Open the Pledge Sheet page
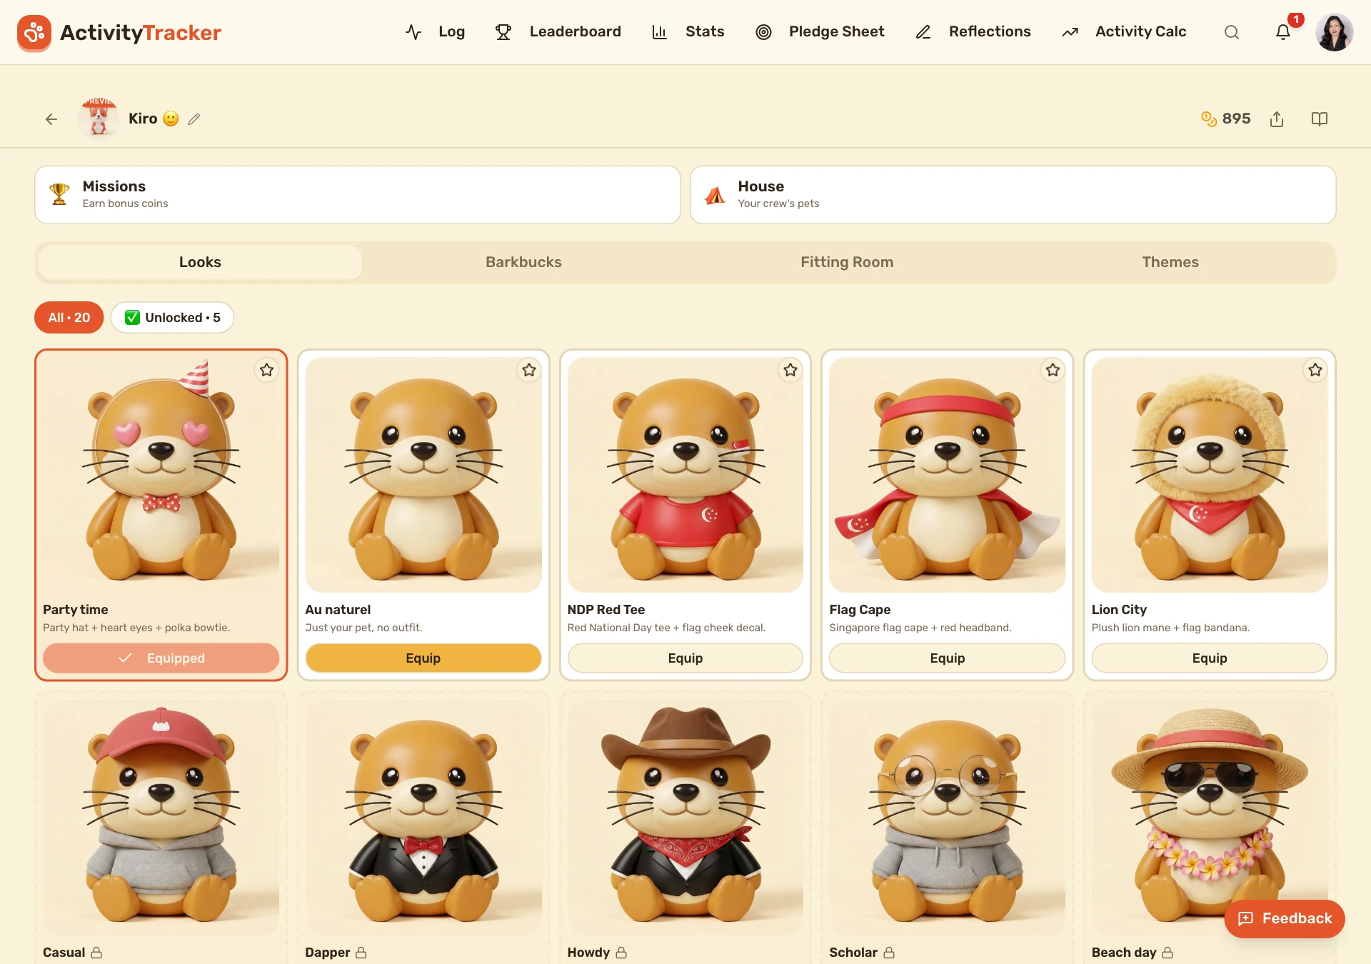The width and height of the screenshot is (1371, 964). (x=820, y=32)
